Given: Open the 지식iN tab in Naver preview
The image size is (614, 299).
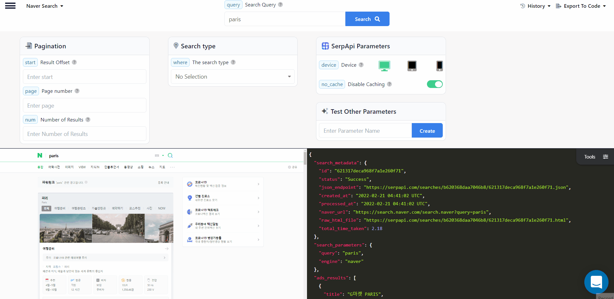Looking at the screenshot, I should tap(95, 167).
